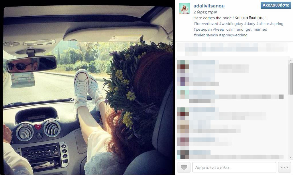
Task: Open the #spring hashtag link
Action: (x=277, y=24)
